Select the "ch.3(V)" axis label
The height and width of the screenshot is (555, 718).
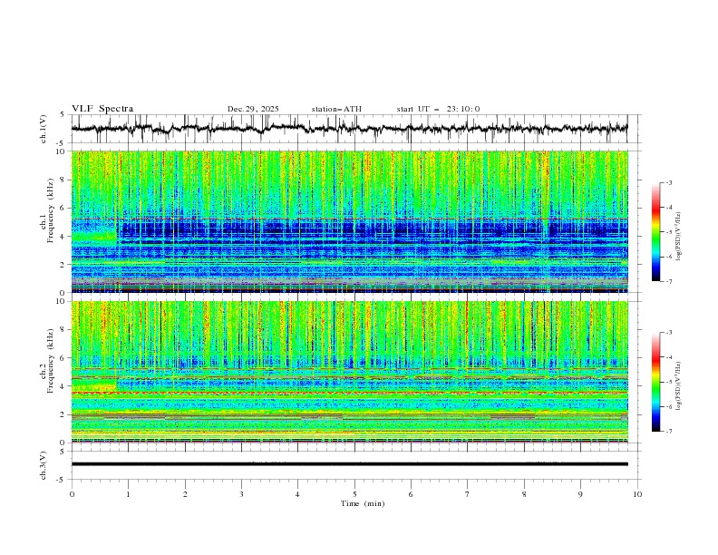(x=44, y=465)
